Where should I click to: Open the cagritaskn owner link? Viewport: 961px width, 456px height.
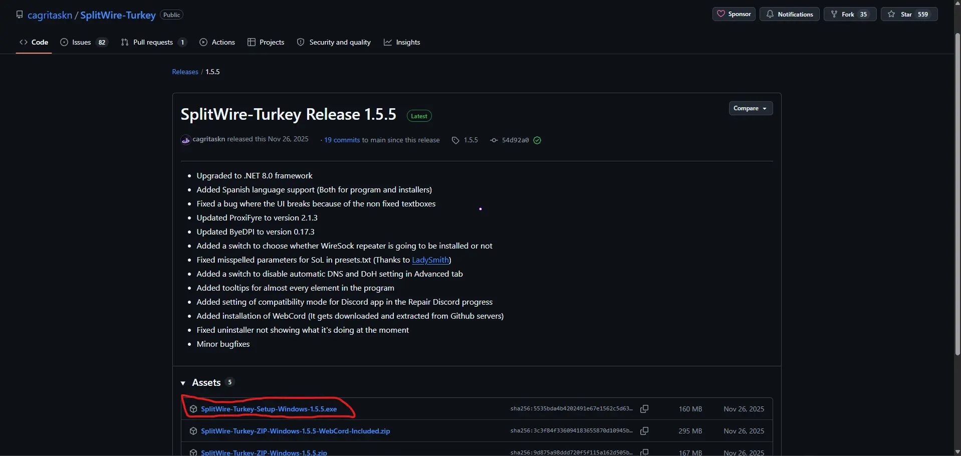(50, 15)
